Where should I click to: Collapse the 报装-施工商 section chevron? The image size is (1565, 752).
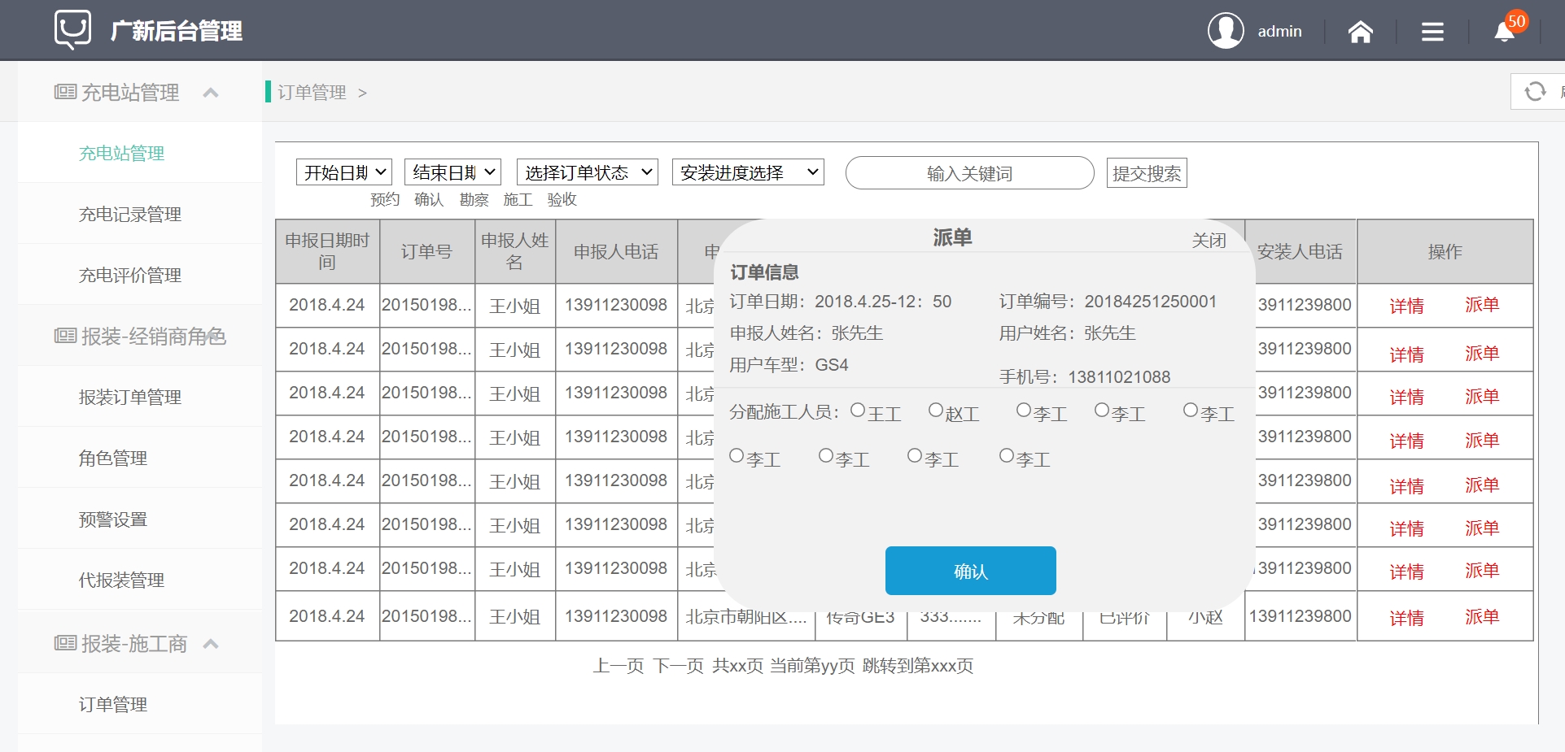[211, 644]
